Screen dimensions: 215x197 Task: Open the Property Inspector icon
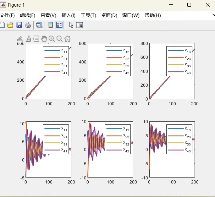pos(80,25)
